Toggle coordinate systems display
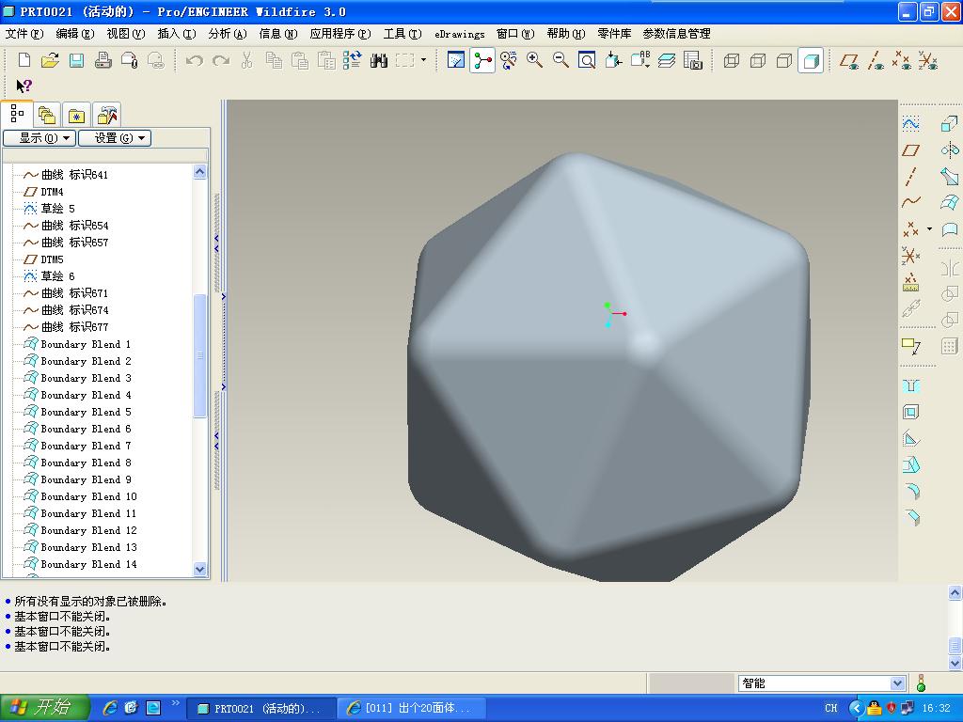 click(928, 60)
